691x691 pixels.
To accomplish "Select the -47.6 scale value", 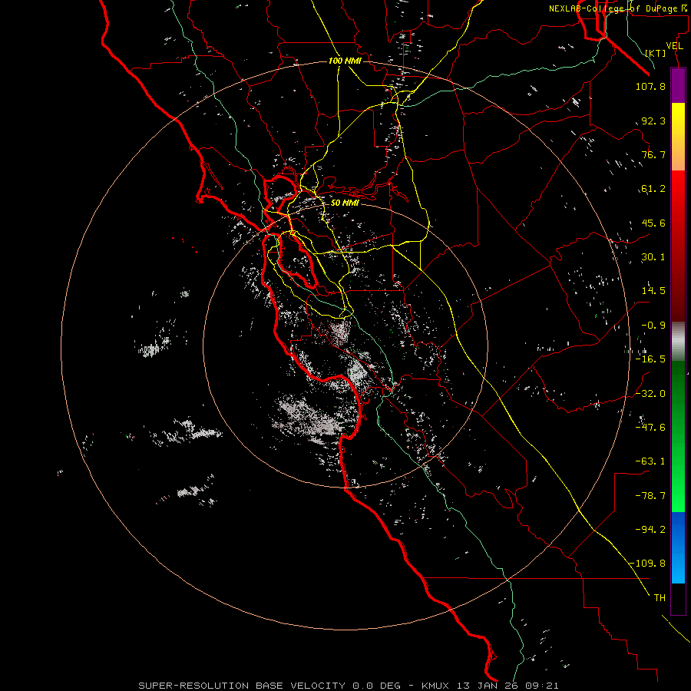I will [650, 428].
